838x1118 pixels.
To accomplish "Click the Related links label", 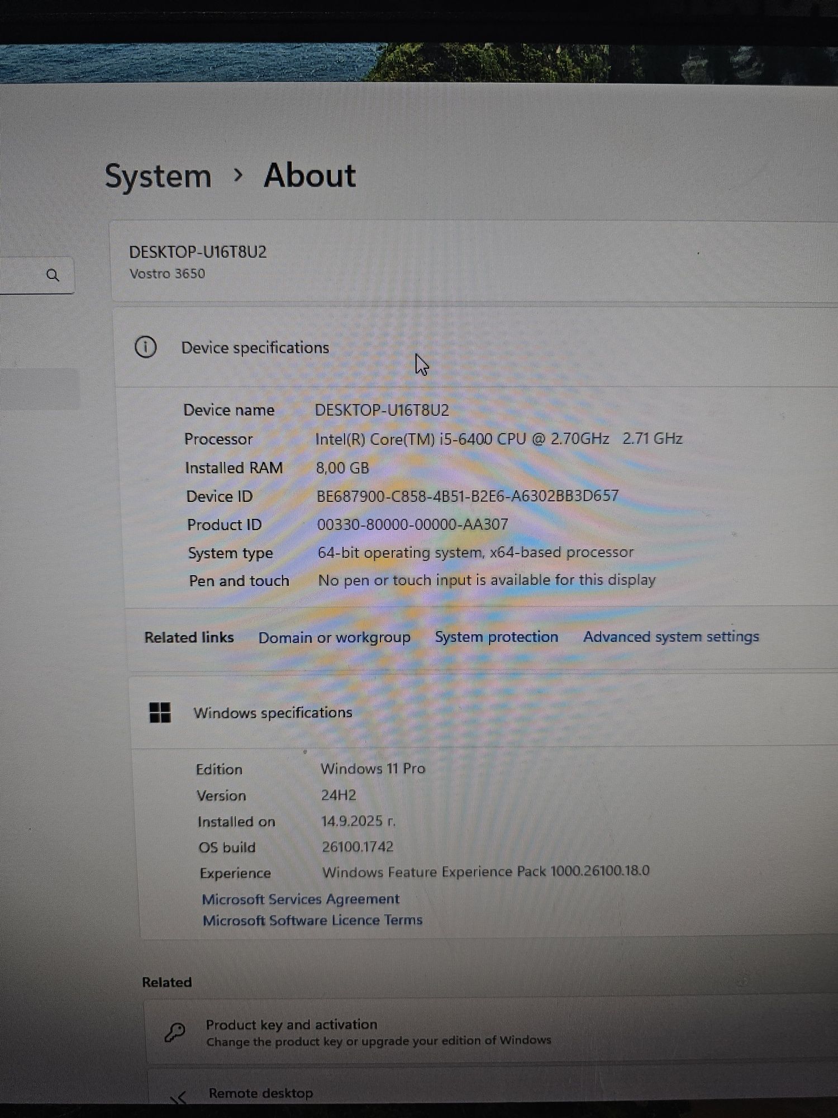I will [189, 638].
